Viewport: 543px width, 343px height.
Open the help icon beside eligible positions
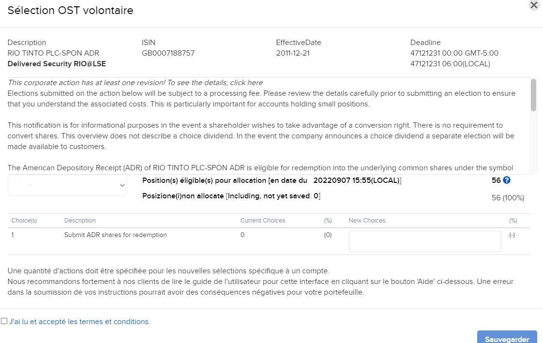coord(506,180)
